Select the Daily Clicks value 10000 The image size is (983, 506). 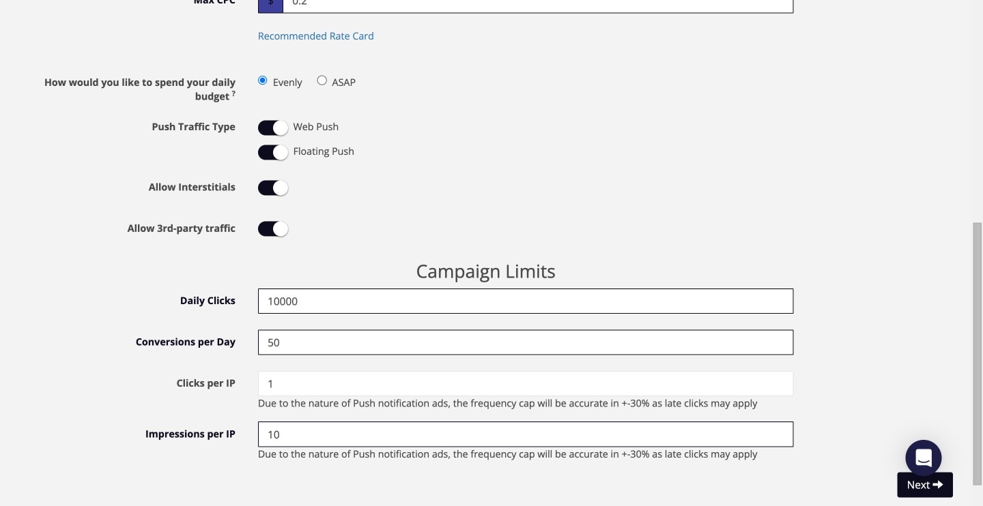point(526,301)
